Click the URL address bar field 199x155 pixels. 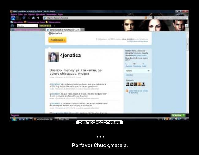[x=97, y=18]
